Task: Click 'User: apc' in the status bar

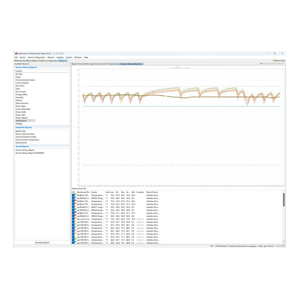Action: point(263,246)
